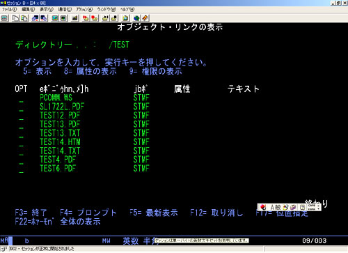Click the file name TEST6.PDF
The height and width of the screenshot is (253, 348).
point(58,168)
